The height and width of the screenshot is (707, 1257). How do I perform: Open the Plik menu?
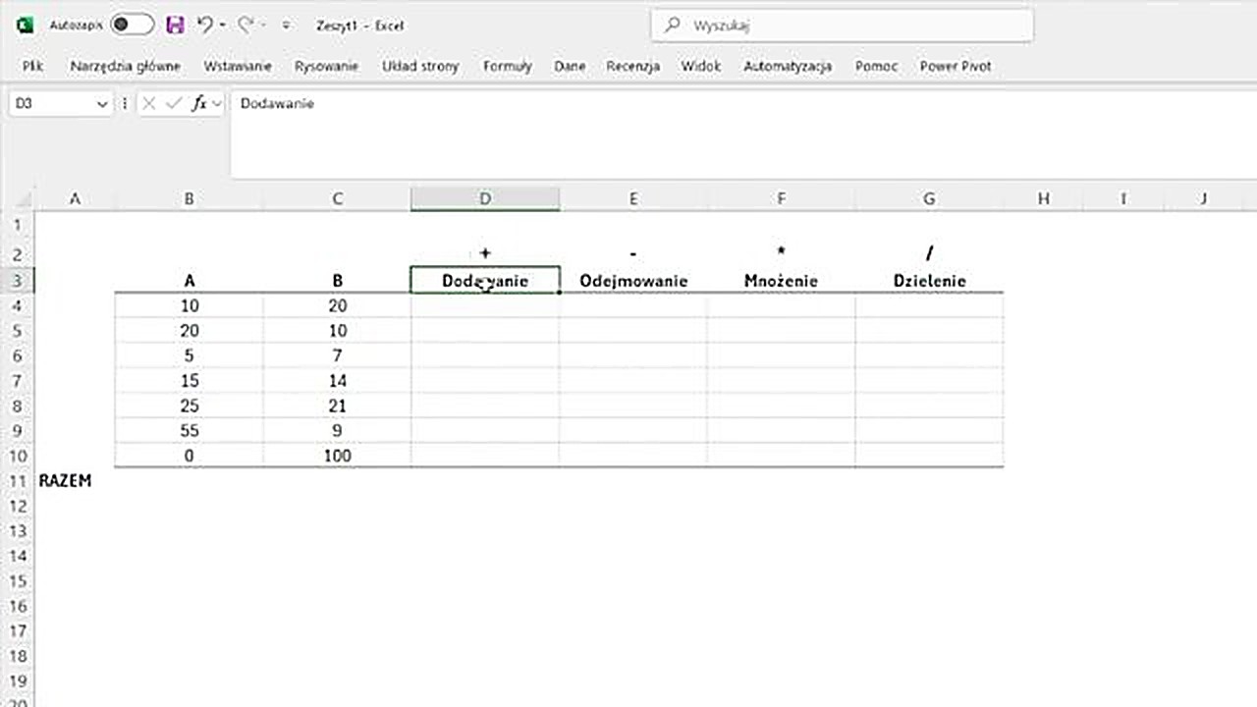[x=32, y=66]
